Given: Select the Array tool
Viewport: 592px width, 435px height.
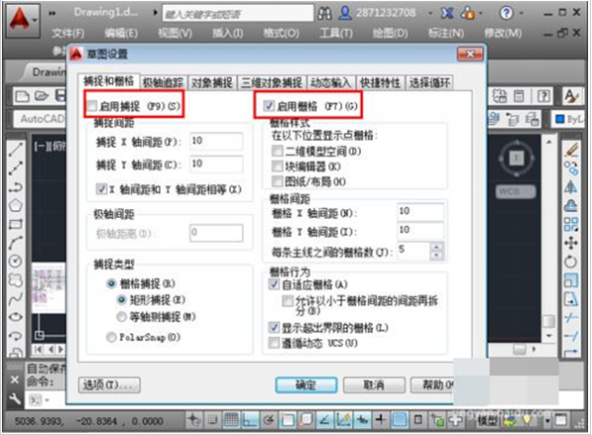Looking at the screenshot, I should pos(571,224).
